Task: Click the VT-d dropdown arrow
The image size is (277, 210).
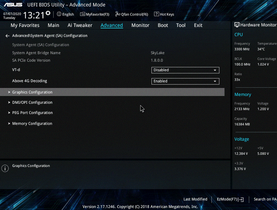Action: coord(215,70)
